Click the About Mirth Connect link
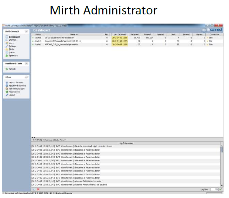The image size is (229, 198). click(17, 86)
